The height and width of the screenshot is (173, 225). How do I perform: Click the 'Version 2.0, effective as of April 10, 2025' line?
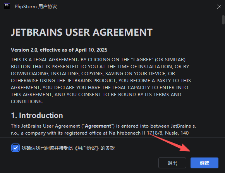pyautogui.click(x=59, y=50)
